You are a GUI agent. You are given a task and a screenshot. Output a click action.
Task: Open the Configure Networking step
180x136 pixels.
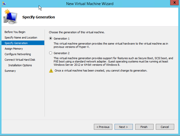pos(18,54)
